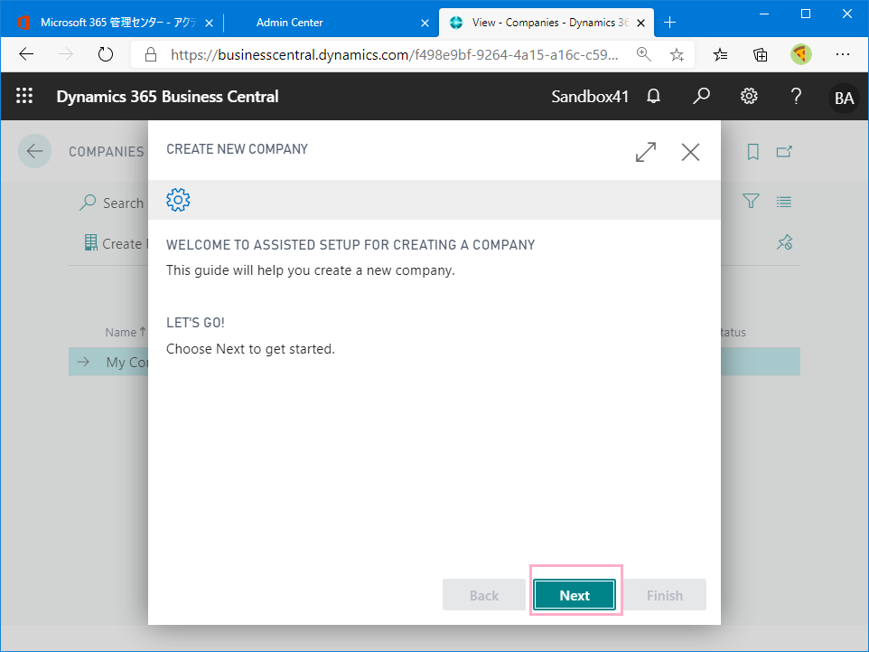Screen dimensions: 869x652
Task: Close the Create New Company dialog
Action: point(690,152)
